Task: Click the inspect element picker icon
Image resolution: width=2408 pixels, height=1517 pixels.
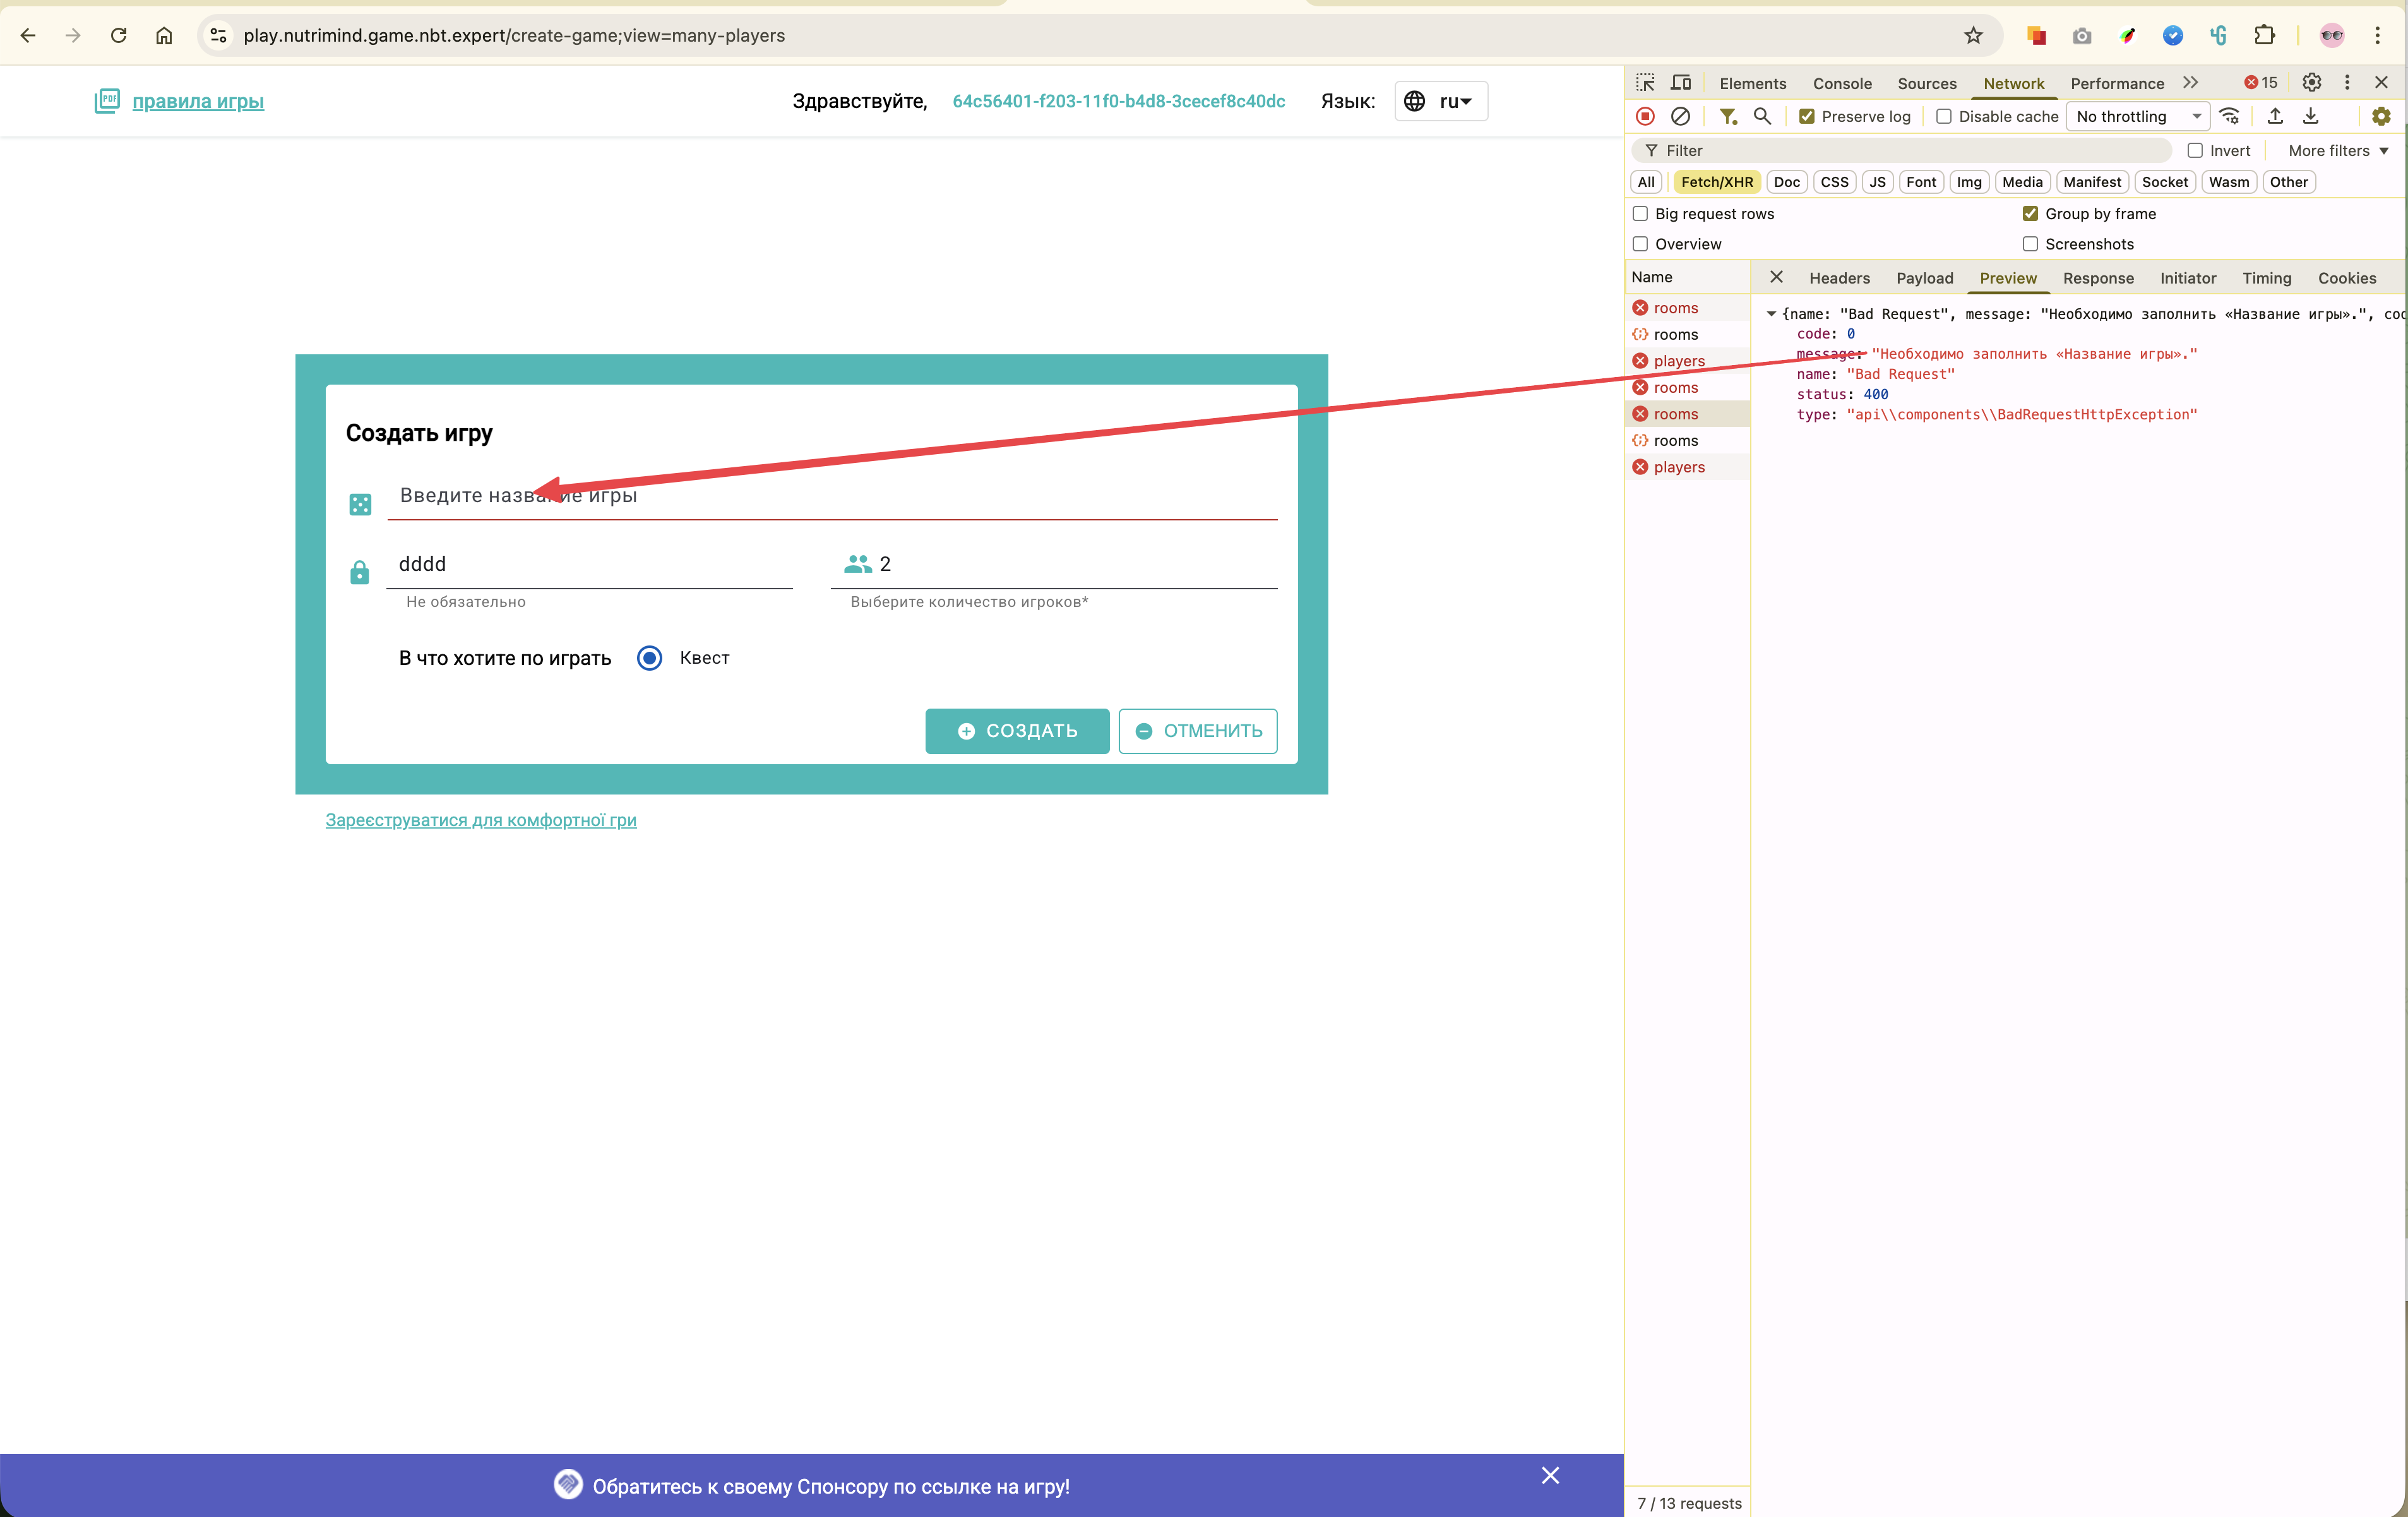Action: [1645, 83]
